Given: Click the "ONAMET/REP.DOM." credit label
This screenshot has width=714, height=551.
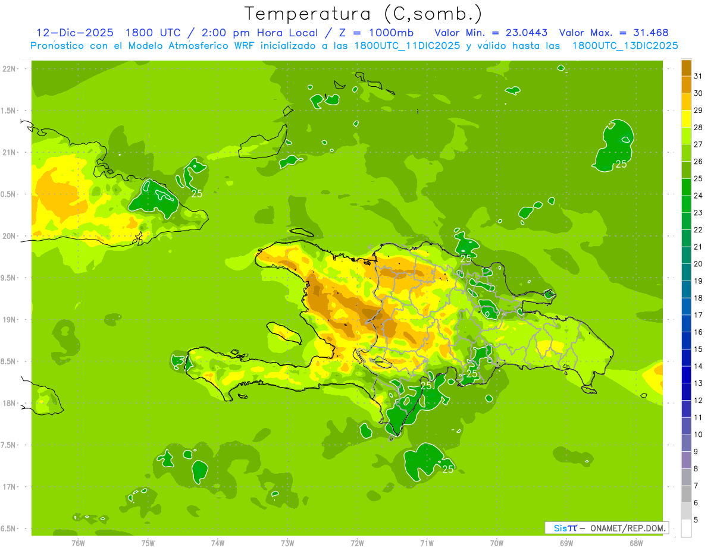Looking at the screenshot, I should (629, 528).
